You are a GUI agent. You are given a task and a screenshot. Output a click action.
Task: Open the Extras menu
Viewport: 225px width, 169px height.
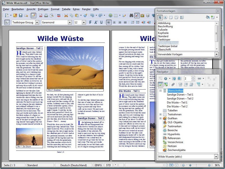click(x=76, y=9)
